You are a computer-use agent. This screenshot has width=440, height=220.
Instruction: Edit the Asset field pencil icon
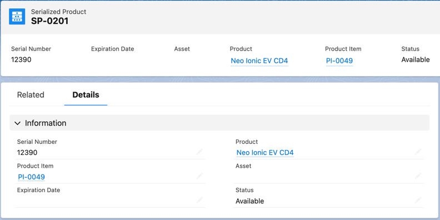(418, 176)
